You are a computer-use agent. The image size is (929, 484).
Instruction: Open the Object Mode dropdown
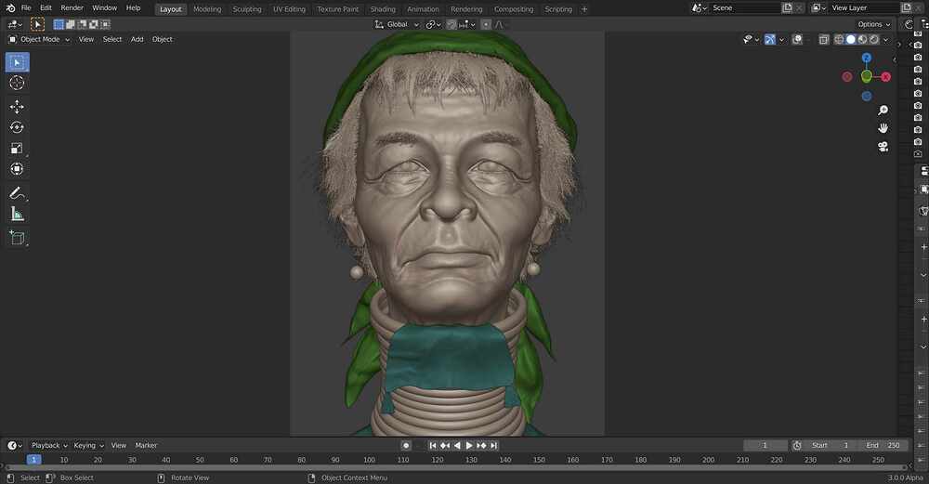click(x=39, y=39)
